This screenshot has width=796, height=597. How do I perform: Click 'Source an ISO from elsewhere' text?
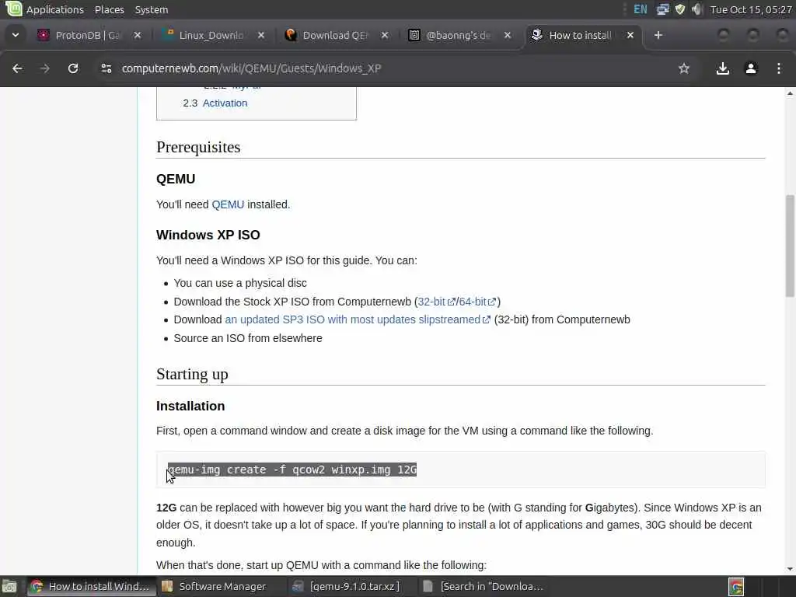coord(248,338)
